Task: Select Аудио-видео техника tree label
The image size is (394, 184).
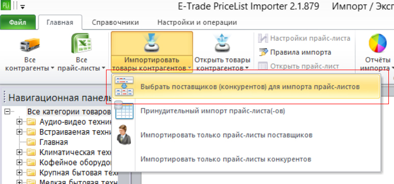Action: click(75, 122)
